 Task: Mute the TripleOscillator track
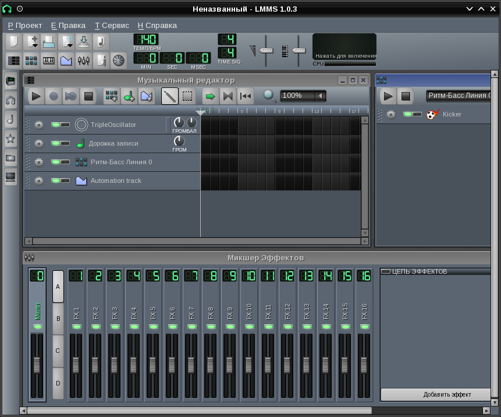(56, 125)
